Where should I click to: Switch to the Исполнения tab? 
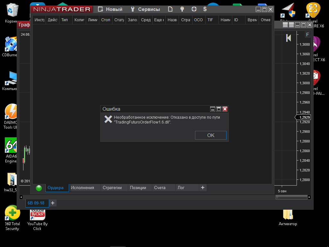click(83, 188)
